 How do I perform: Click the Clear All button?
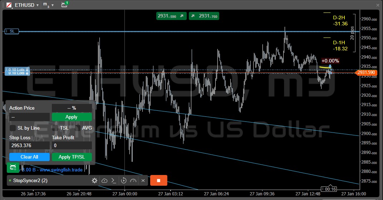tap(29, 157)
